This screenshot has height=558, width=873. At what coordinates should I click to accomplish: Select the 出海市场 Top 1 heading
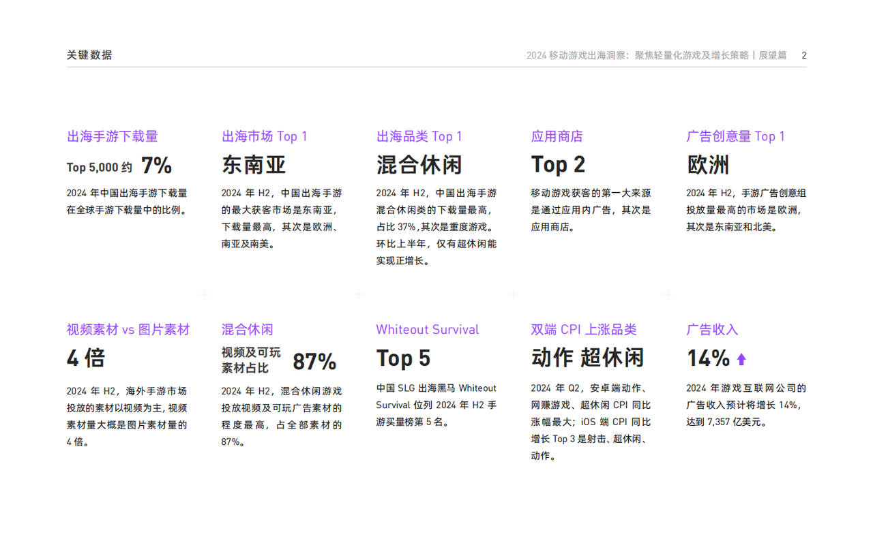(x=264, y=136)
